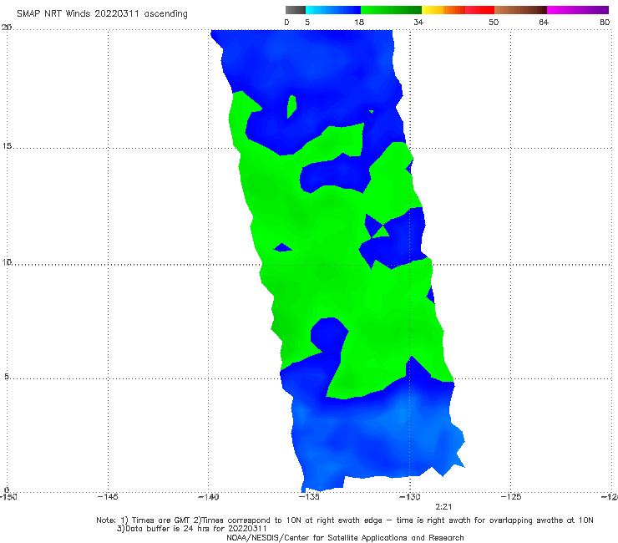Click the color scale label '50'
This screenshot has width=618, height=543.
coord(494,23)
